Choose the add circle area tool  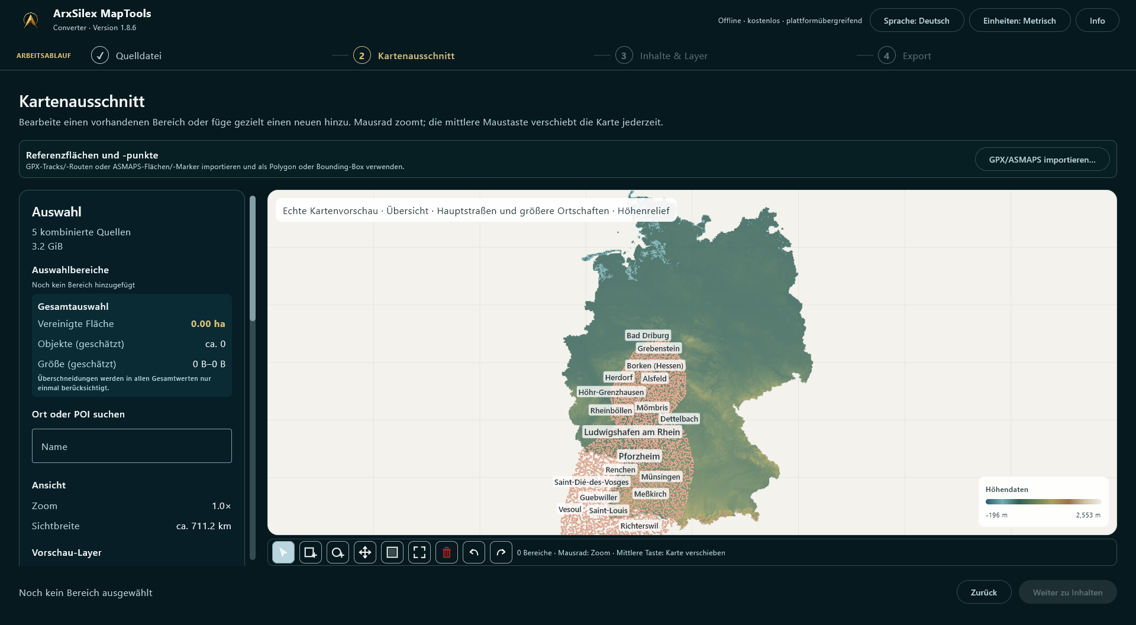[x=338, y=552]
